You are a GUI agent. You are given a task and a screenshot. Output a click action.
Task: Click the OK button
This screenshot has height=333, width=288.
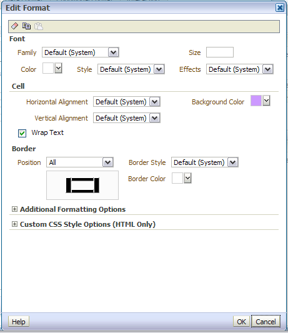(x=242, y=322)
